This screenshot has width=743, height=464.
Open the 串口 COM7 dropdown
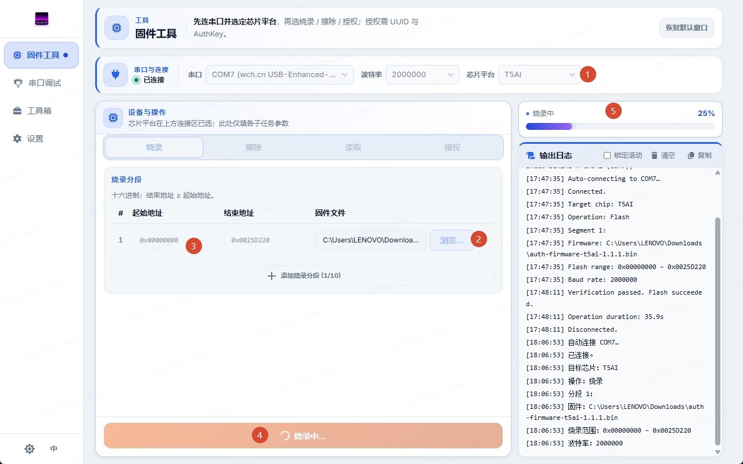(x=280, y=75)
